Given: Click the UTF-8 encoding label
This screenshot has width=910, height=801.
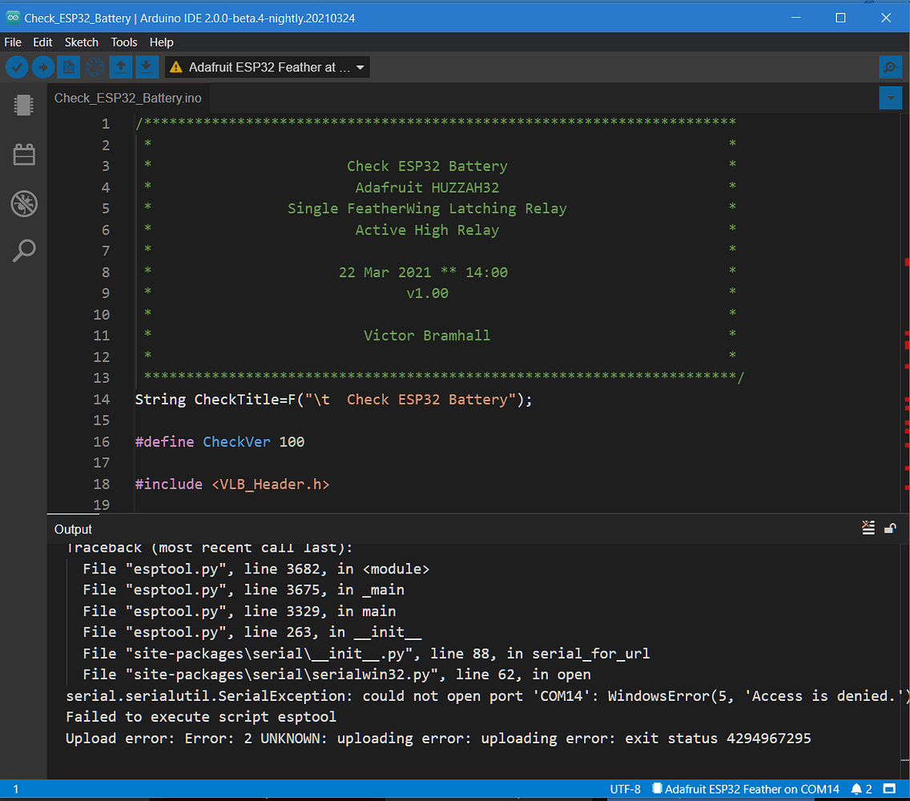Looking at the screenshot, I should 626,789.
